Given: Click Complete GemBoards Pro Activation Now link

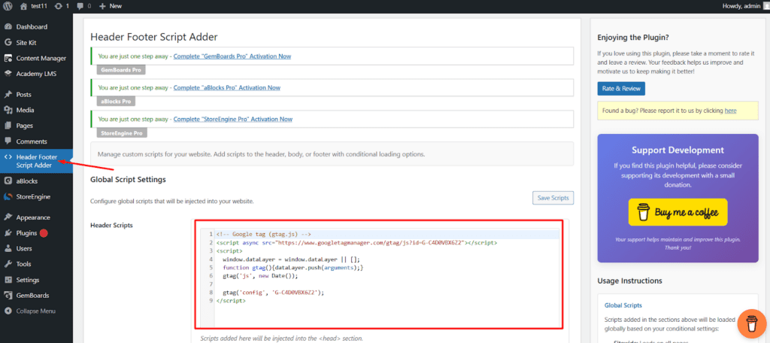Looking at the screenshot, I should 232,56.
